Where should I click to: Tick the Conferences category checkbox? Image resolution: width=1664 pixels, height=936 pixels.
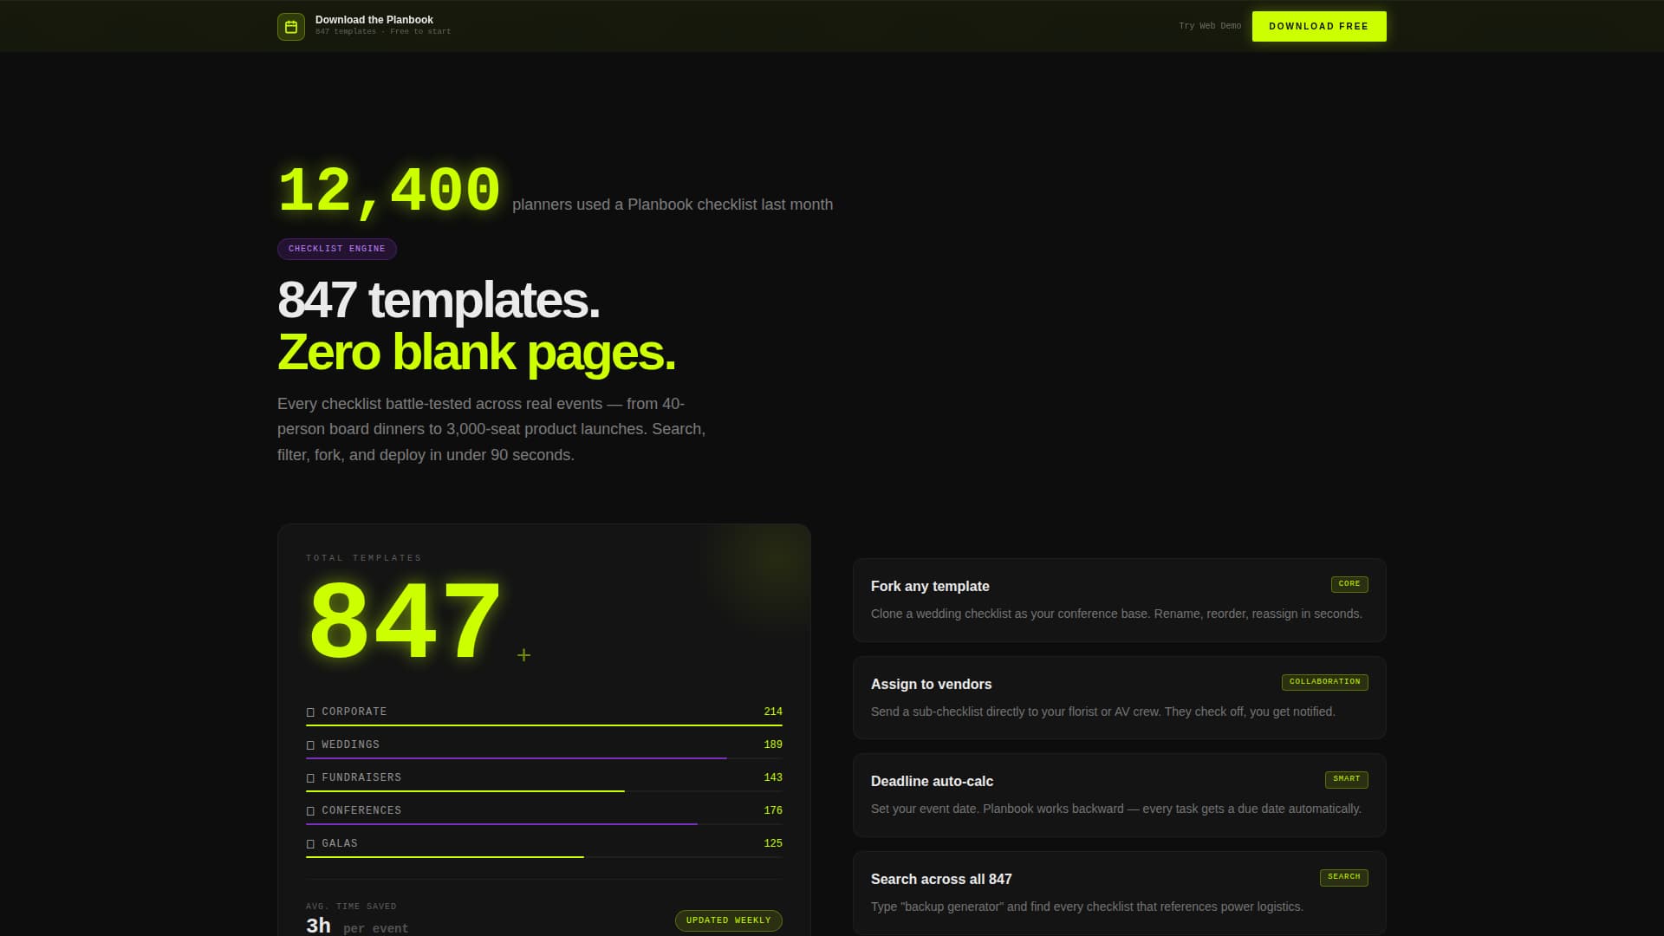310,811
